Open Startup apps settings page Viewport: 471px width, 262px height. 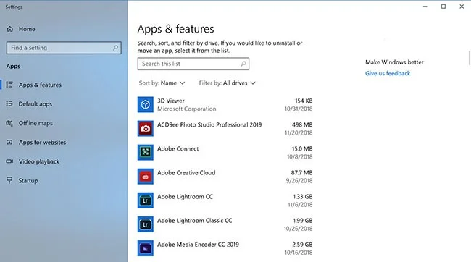(x=28, y=181)
